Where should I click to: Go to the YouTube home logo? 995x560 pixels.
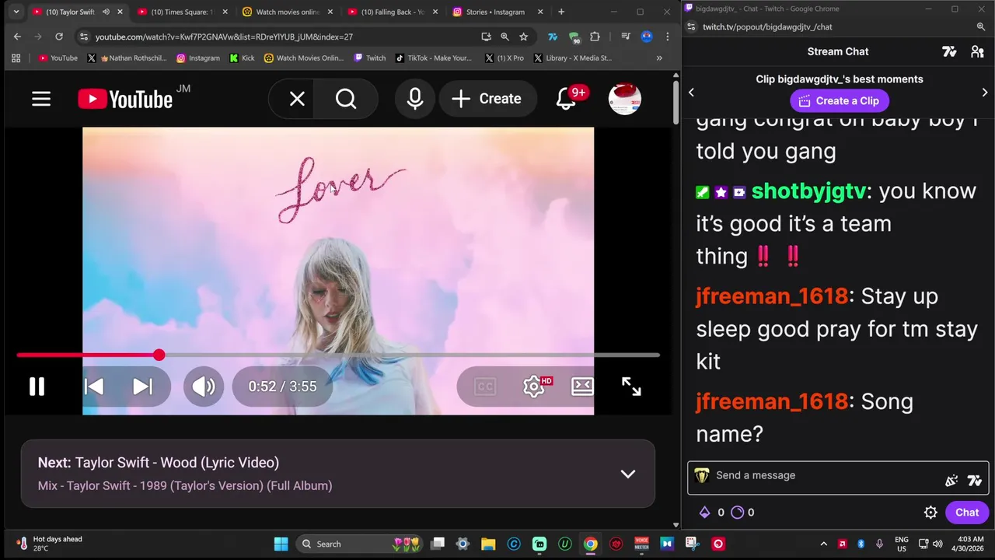pyautogui.click(x=125, y=99)
